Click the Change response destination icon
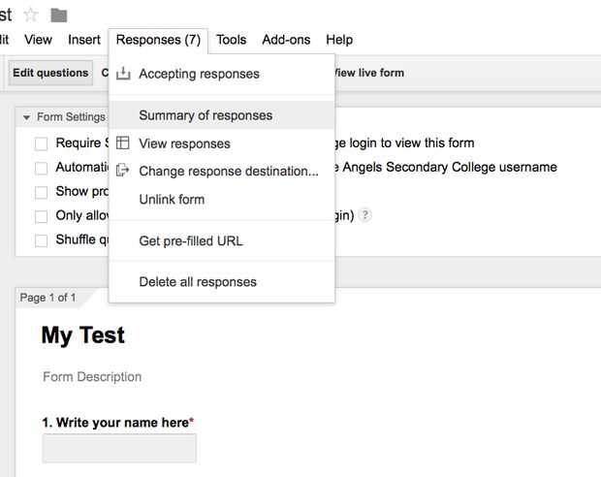 123,171
